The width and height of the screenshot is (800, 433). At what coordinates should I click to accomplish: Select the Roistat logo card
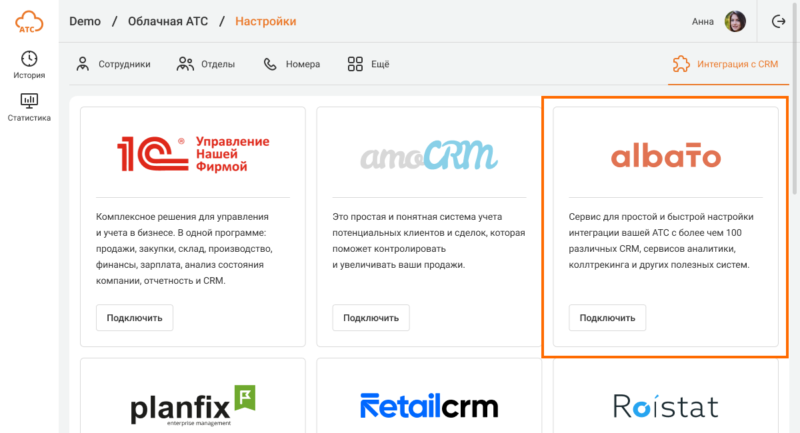tap(666, 396)
